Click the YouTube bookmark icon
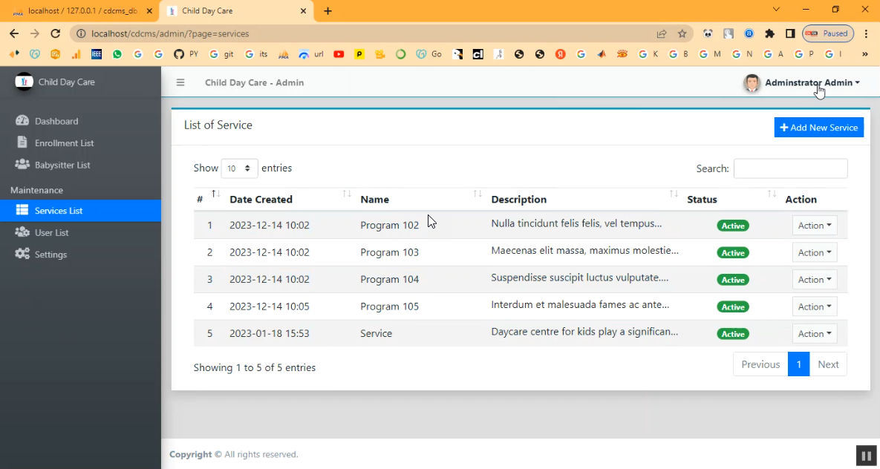The height and width of the screenshot is (469, 880). click(339, 54)
